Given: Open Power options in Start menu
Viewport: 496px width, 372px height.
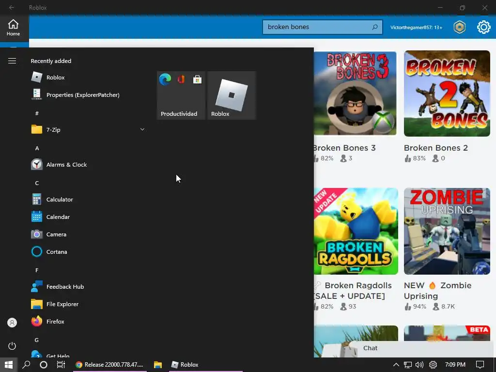Looking at the screenshot, I should [12, 346].
